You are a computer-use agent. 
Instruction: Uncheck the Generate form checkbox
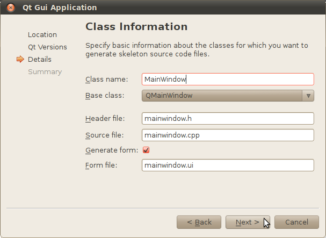click(x=146, y=150)
